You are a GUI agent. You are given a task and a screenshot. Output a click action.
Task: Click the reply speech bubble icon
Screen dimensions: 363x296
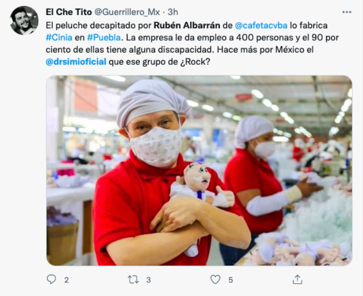51,279
